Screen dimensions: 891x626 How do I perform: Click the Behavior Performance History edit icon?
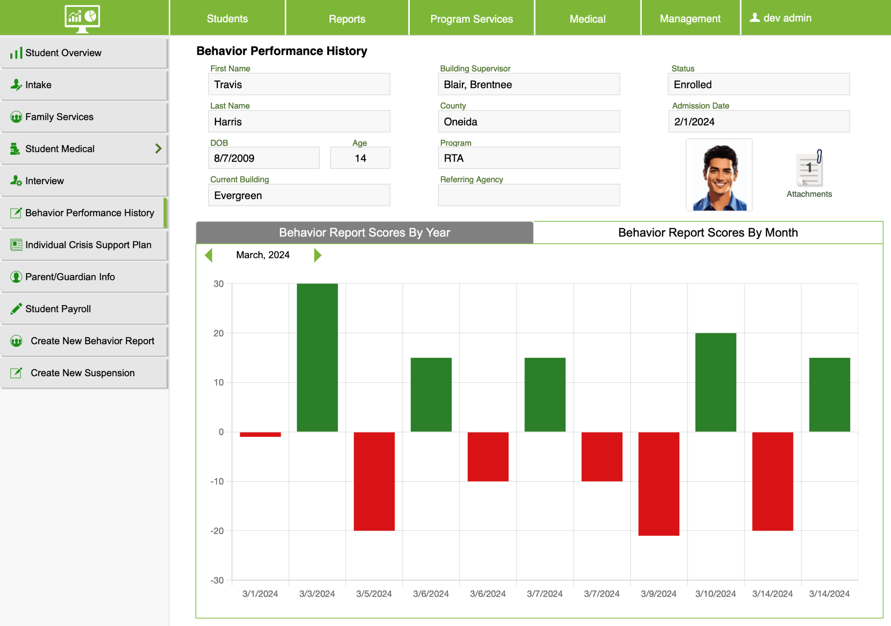(16, 213)
